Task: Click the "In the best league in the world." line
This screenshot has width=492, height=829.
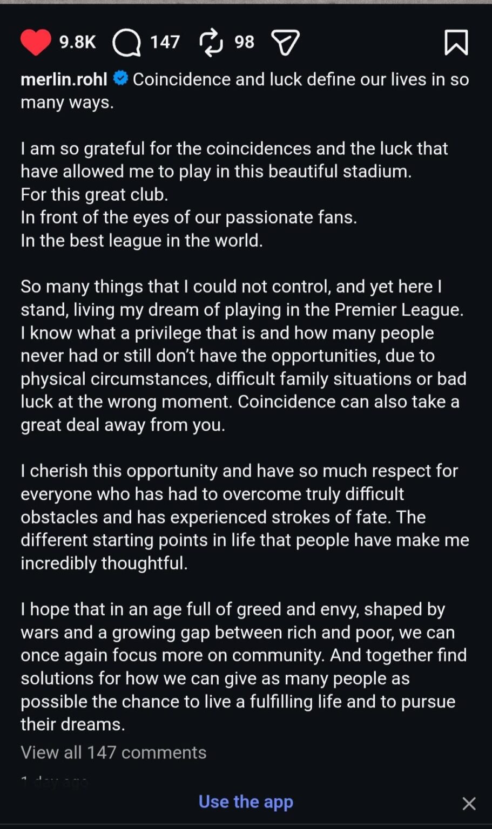Action: coord(141,240)
